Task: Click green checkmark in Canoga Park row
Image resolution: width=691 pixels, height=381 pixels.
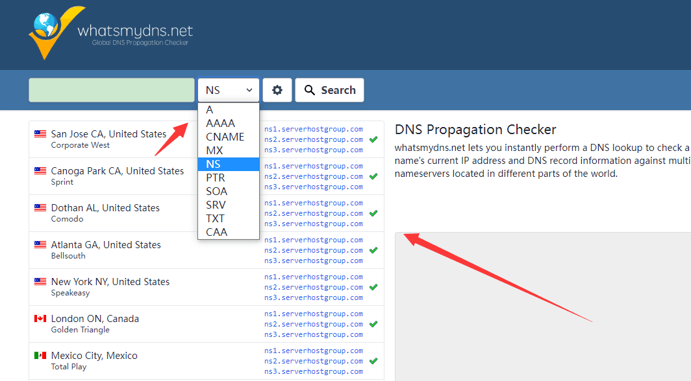Action: (373, 176)
